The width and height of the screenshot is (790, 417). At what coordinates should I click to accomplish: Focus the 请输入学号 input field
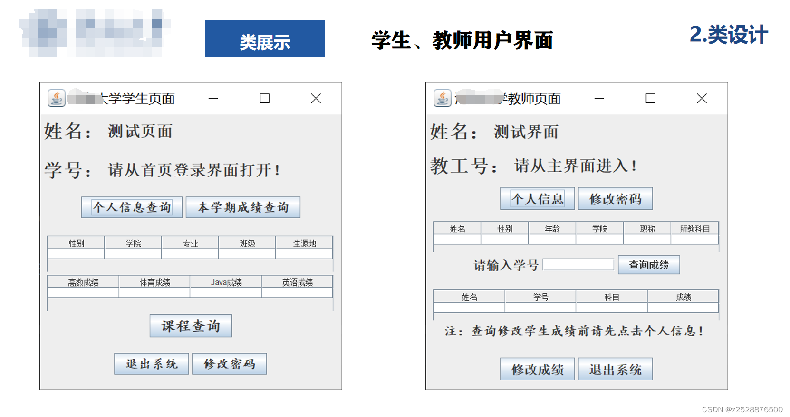point(578,265)
